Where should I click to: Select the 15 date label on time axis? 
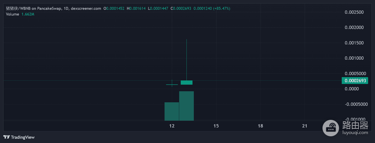coord(216,126)
